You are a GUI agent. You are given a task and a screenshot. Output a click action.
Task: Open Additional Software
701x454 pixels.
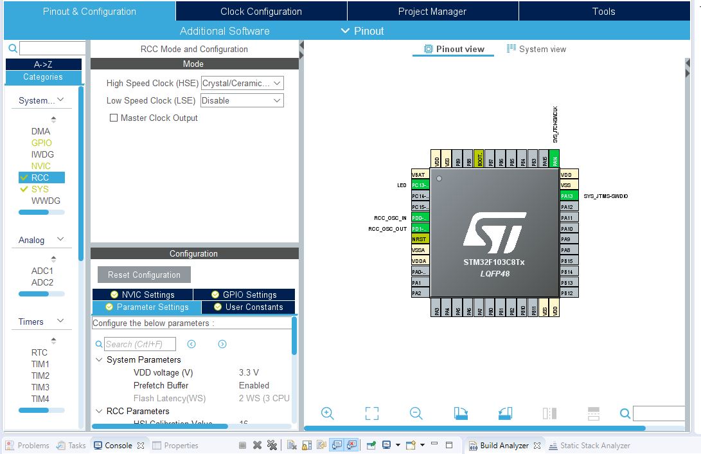coord(224,31)
